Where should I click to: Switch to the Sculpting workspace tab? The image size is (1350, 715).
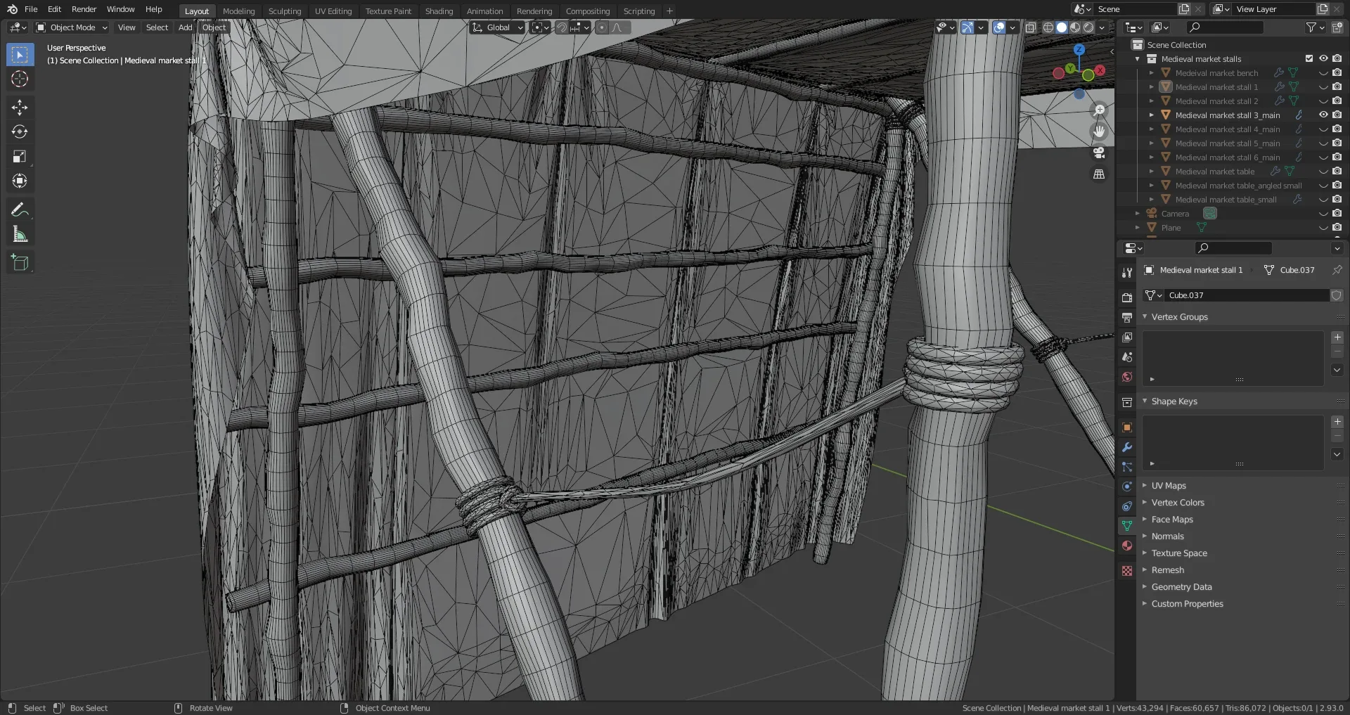point(285,11)
